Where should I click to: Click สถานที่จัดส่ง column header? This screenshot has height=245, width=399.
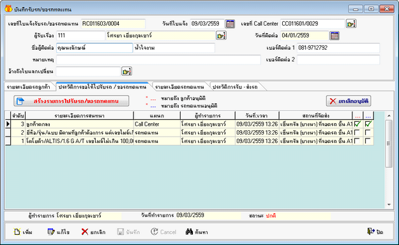pyautogui.click(x=316, y=115)
